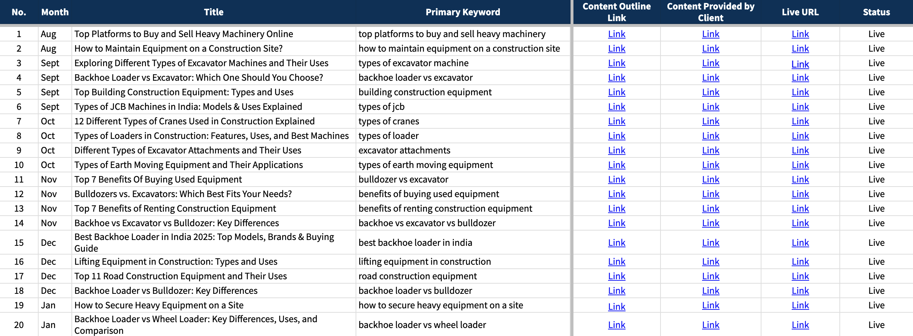Select the Status 'Live' cell in row 7
The height and width of the screenshot is (336, 913).
pyautogui.click(x=876, y=121)
